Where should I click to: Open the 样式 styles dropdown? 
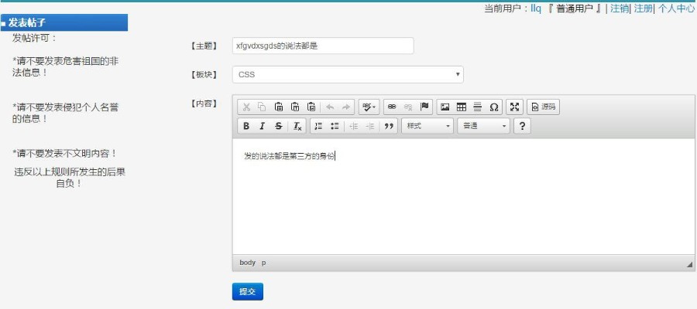pyautogui.click(x=427, y=127)
